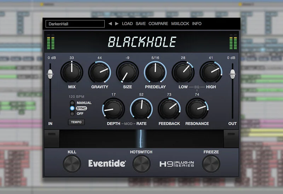Click the BLACKHOLE display title

(142, 42)
